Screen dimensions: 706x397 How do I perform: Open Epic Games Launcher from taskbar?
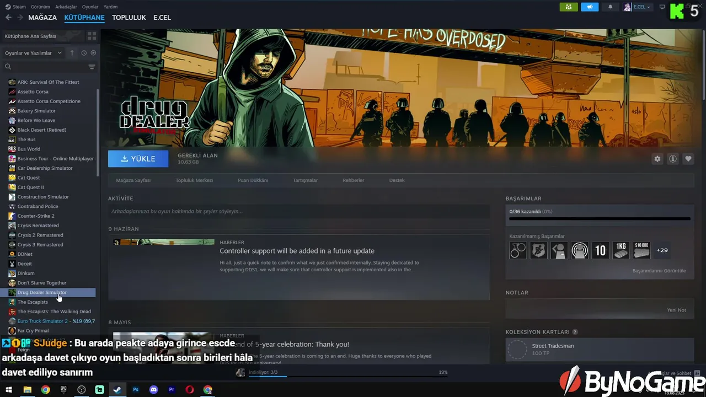tap(63, 390)
